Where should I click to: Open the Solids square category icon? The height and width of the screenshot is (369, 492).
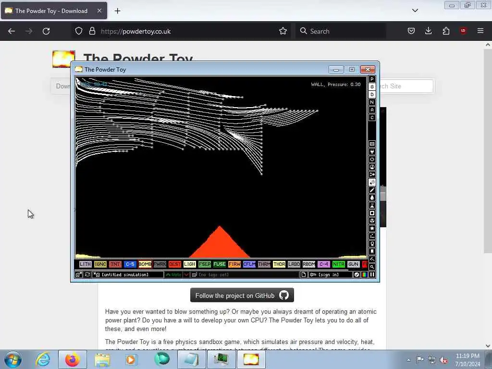coord(372,213)
